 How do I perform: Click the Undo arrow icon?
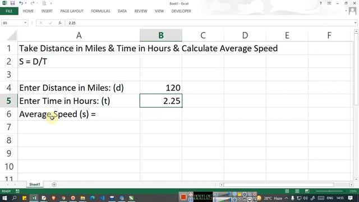click(21, 3)
